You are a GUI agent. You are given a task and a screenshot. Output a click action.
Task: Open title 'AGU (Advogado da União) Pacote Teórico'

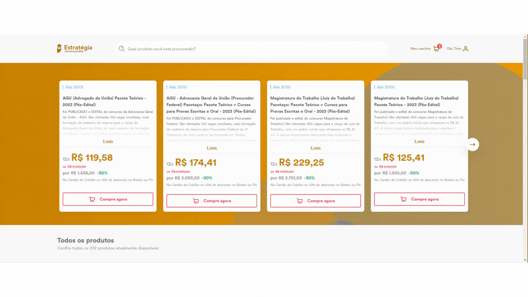pyautogui.click(x=105, y=101)
